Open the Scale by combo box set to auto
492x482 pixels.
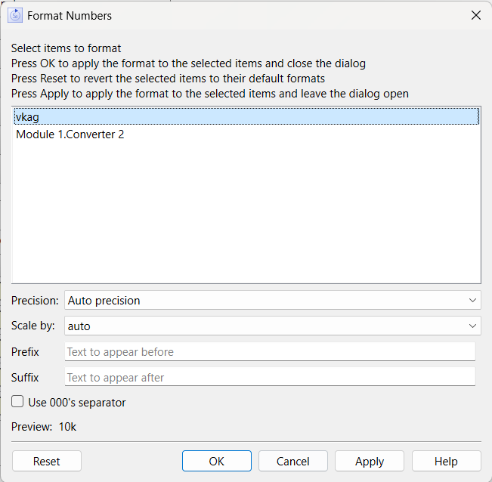point(272,326)
